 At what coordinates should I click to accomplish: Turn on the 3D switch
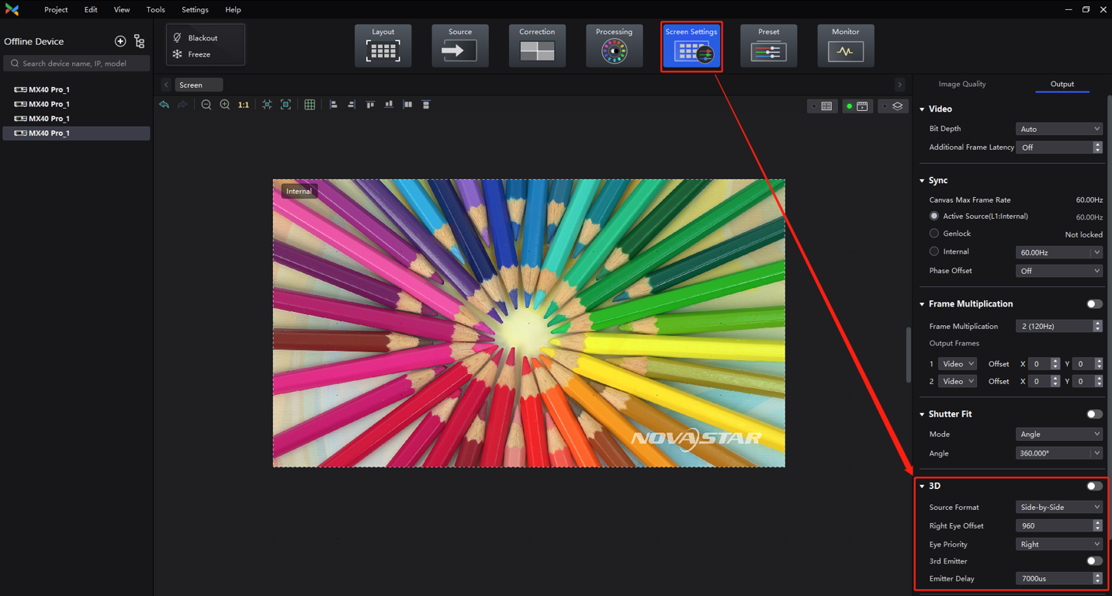(x=1094, y=487)
